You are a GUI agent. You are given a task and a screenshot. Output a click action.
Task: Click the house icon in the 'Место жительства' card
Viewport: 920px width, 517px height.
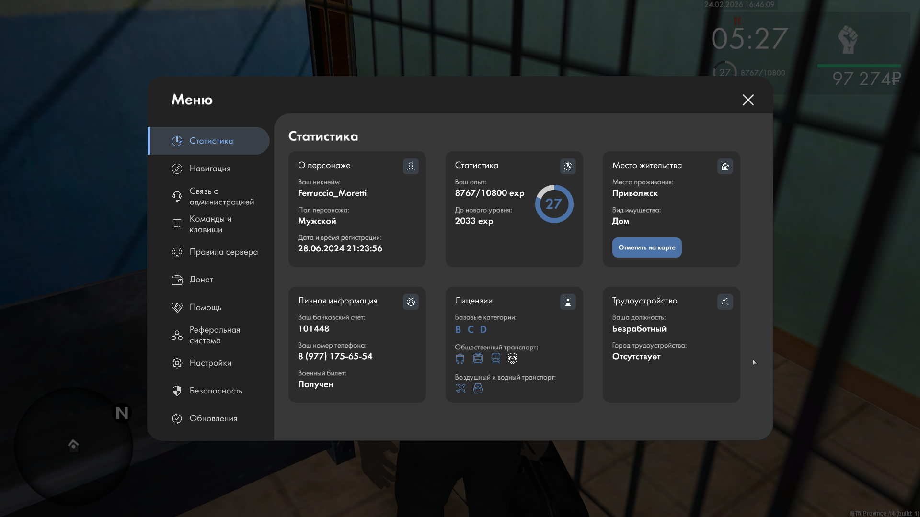tap(725, 166)
